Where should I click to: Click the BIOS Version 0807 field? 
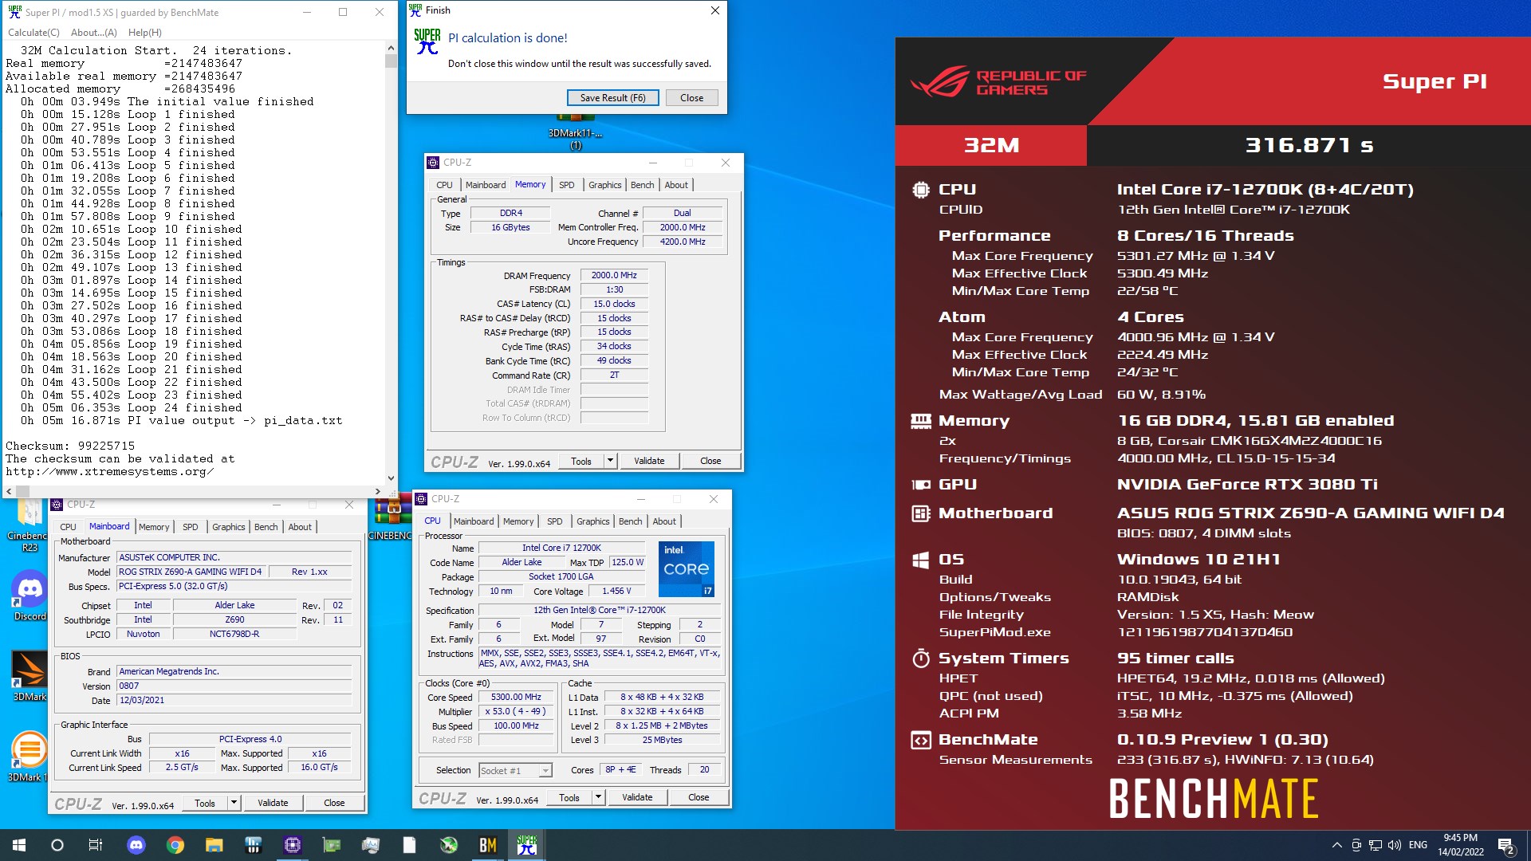[234, 686]
